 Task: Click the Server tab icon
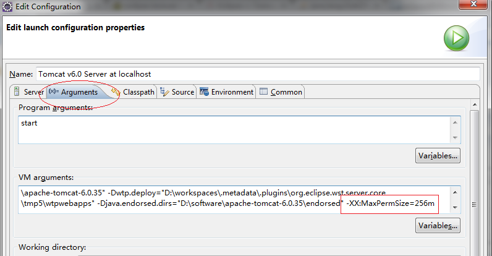pyautogui.click(x=17, y=92)
